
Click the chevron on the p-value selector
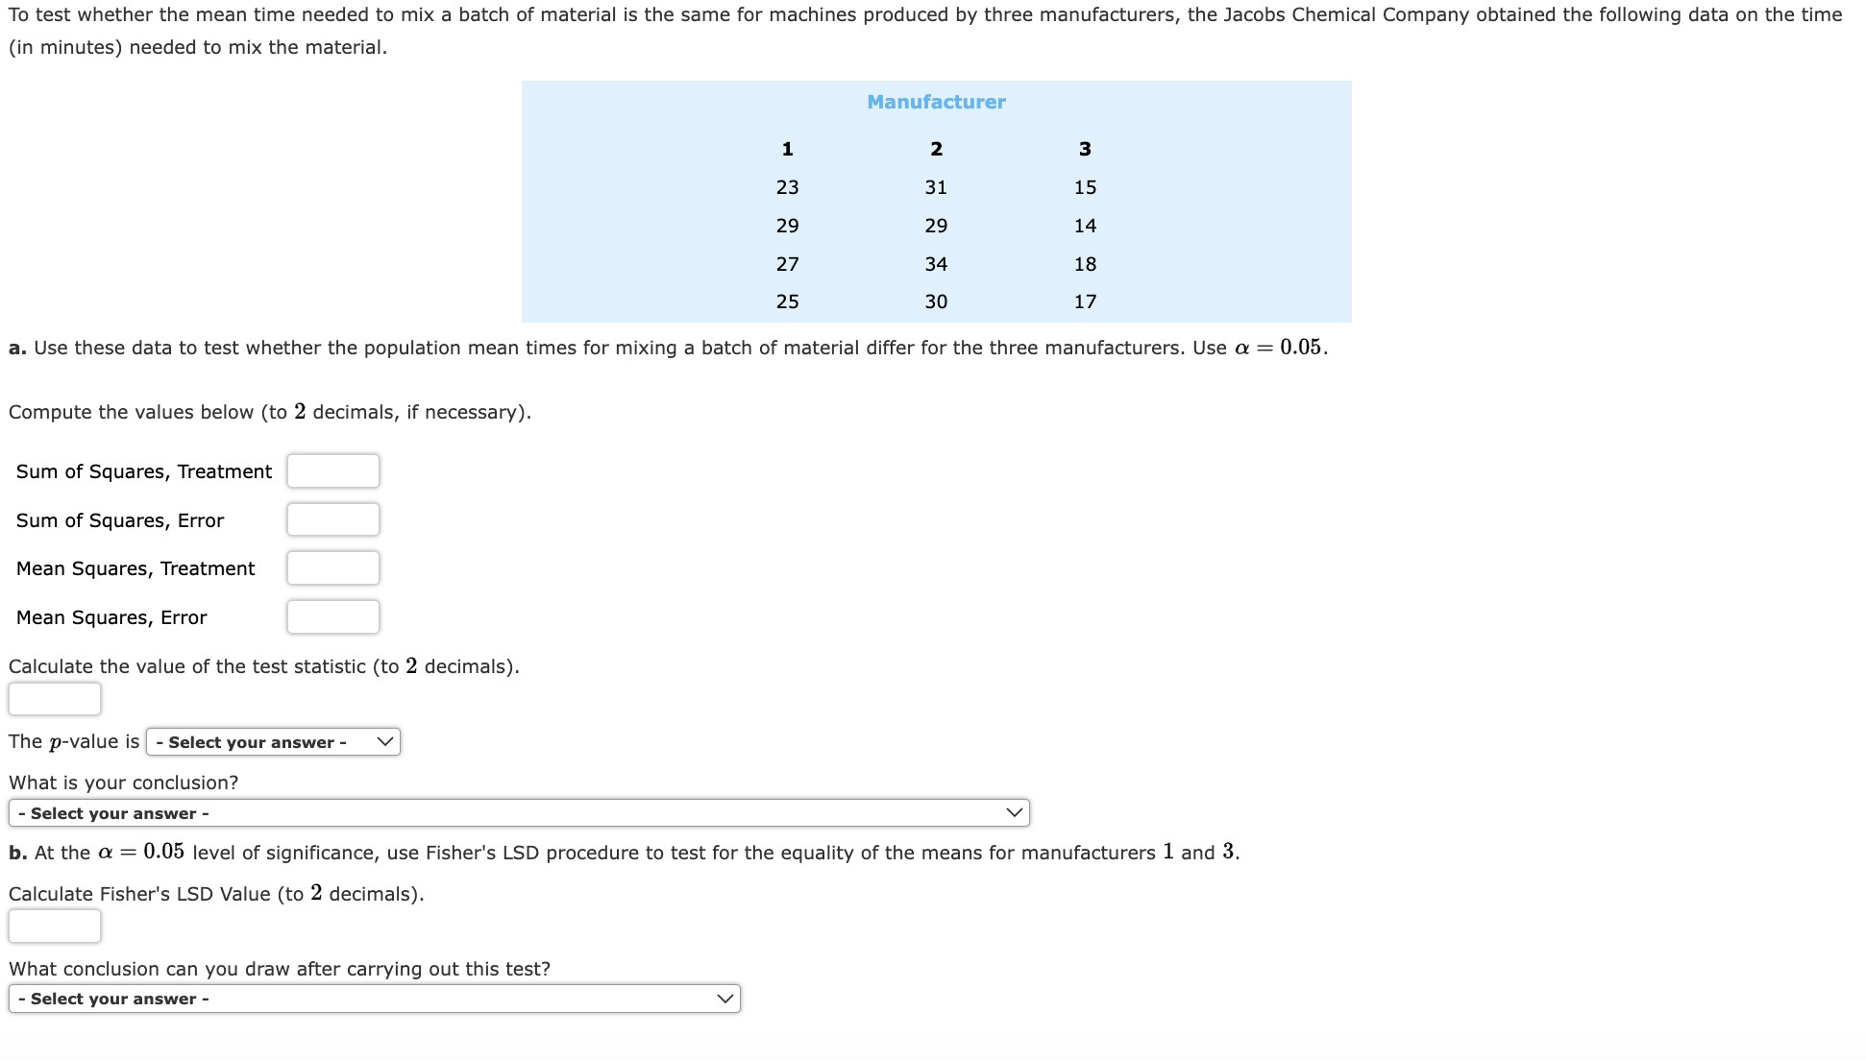click(x=384, y=741)
